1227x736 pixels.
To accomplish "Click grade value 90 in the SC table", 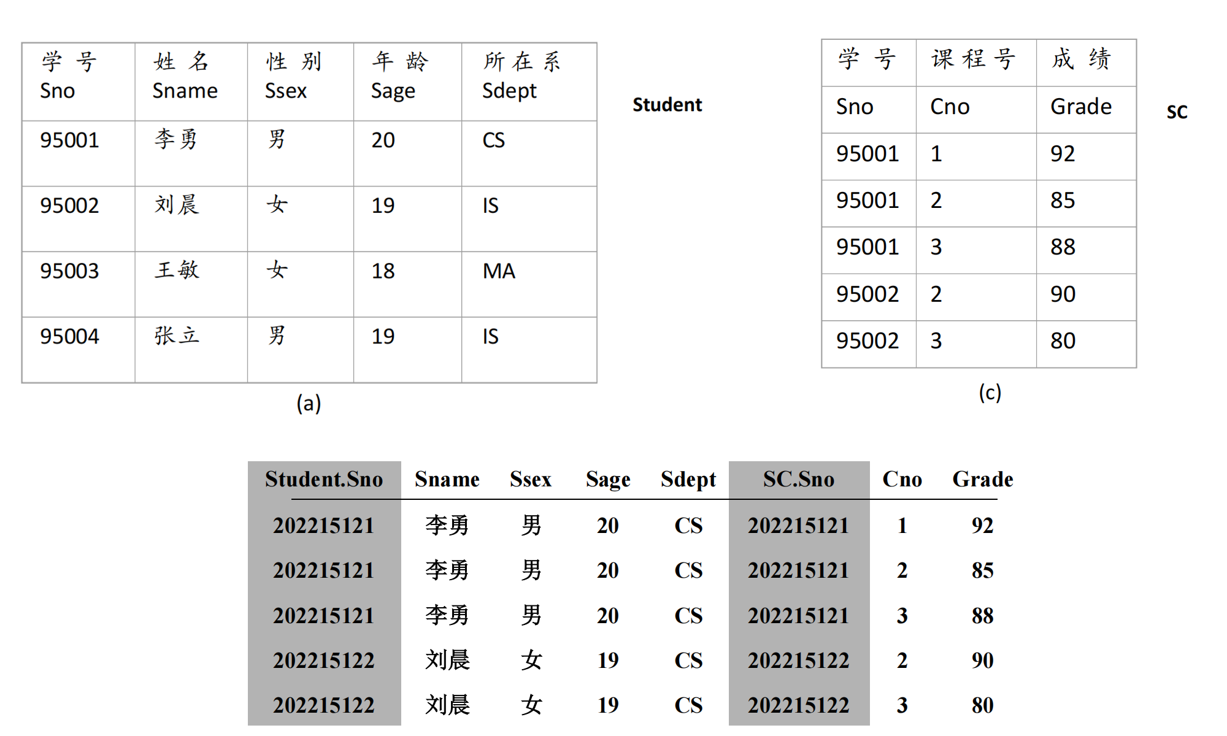I will click(1063, 294).
